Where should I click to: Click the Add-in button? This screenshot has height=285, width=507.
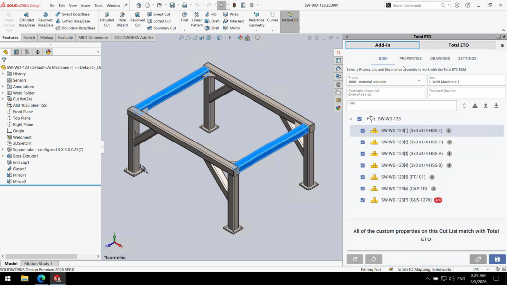click(383, 45)
